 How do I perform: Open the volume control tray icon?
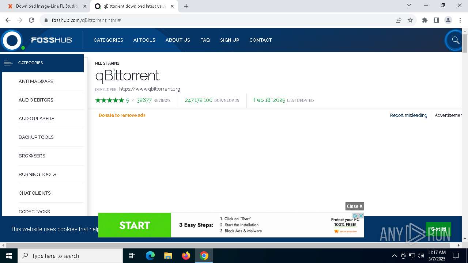pos(421,256)
